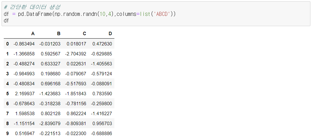Click row index 4
This screenshot has height=136, width=311.
8,84
